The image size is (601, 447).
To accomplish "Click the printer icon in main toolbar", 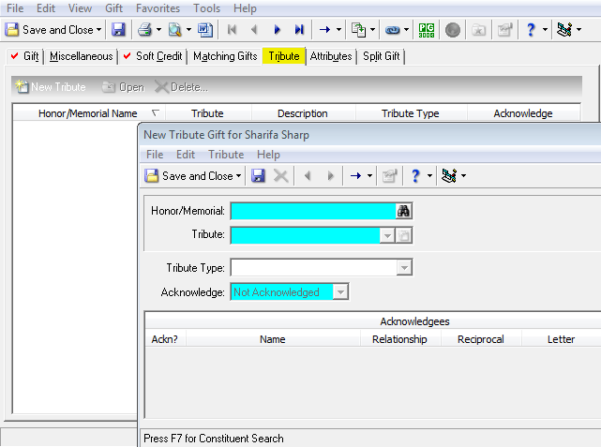I will point(145,29).
